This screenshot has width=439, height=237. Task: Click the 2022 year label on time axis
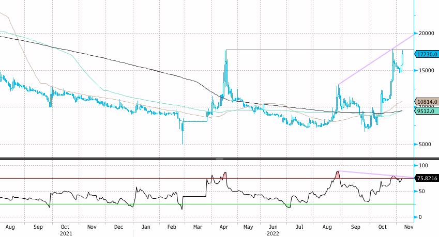(274, 233)
